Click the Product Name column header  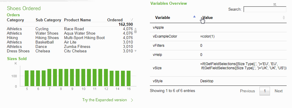77,20
